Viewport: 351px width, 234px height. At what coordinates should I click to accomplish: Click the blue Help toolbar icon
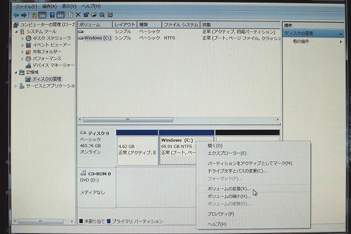pos(53,15)
